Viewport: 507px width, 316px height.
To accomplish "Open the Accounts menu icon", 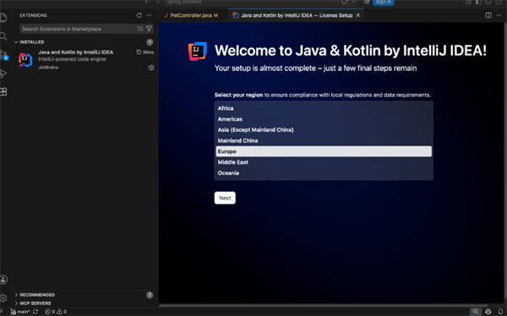I will click(3, 280).
